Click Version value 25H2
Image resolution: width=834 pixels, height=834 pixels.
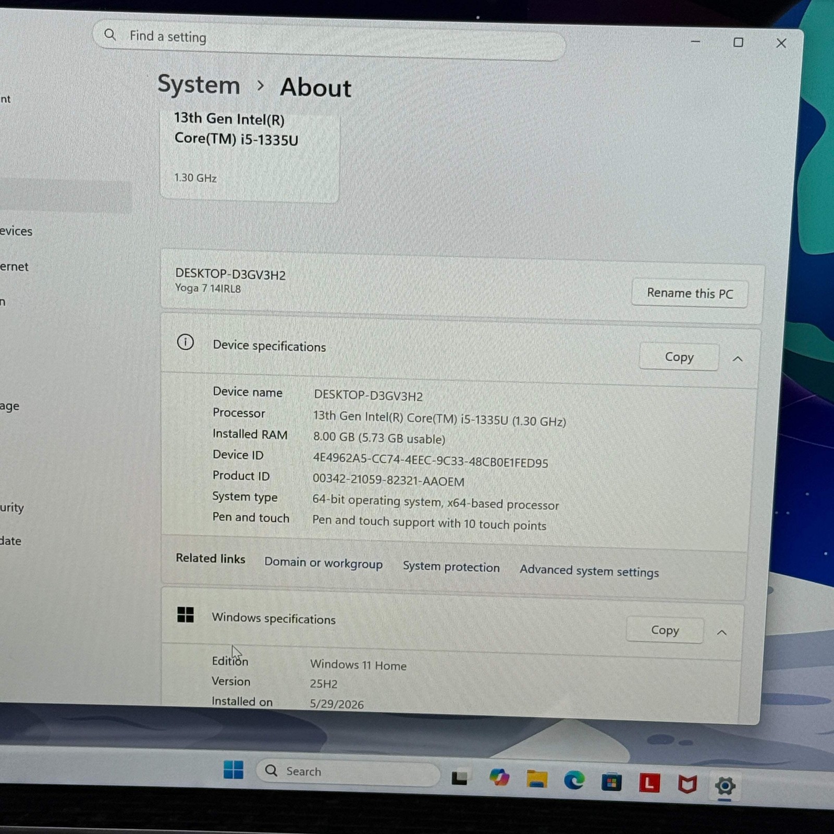324,683
